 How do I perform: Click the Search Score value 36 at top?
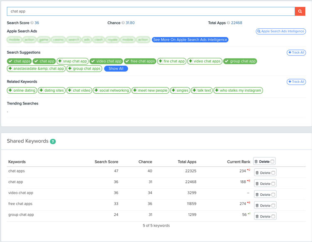[x=37, y=23]
